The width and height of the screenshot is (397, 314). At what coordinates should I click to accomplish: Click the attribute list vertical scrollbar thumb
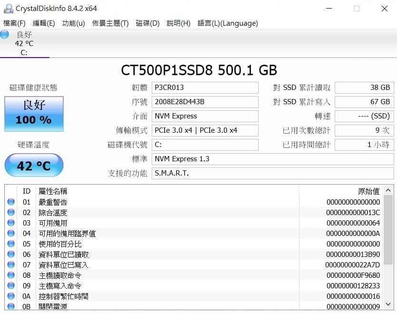click(388, 230)
